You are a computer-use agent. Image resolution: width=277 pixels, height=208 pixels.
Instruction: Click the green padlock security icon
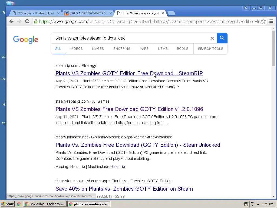point(36,21)
